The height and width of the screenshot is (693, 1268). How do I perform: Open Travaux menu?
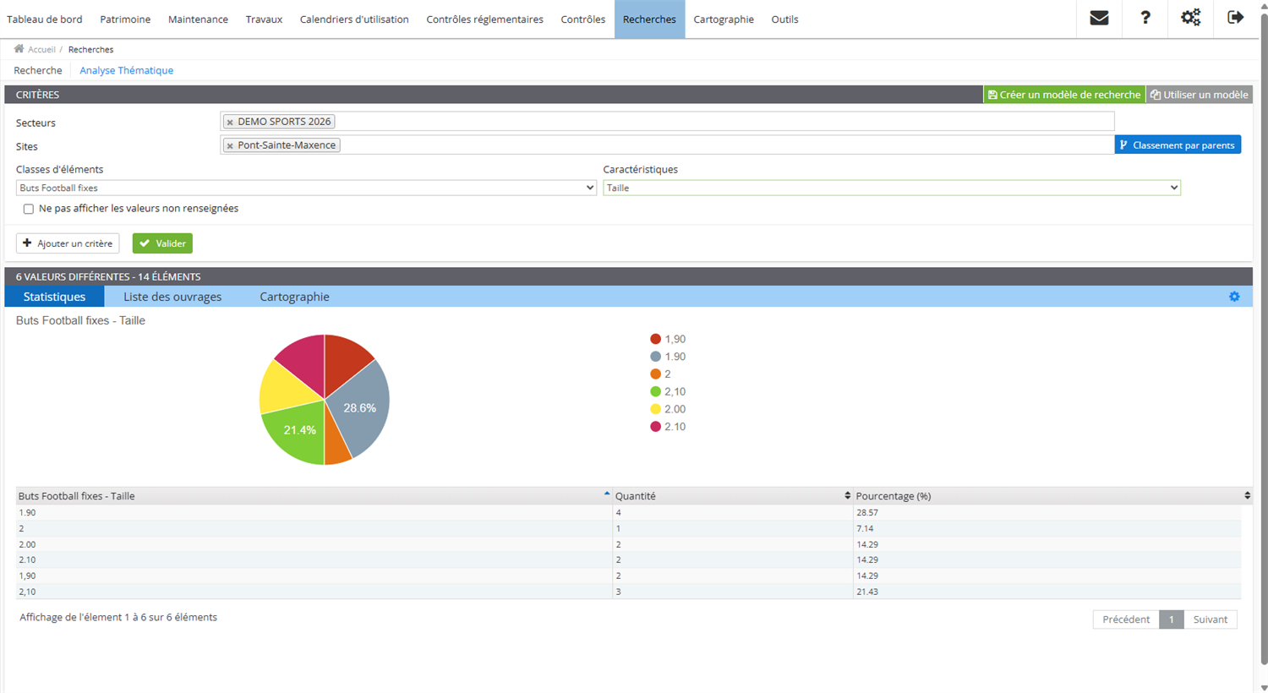coord(264,19)
